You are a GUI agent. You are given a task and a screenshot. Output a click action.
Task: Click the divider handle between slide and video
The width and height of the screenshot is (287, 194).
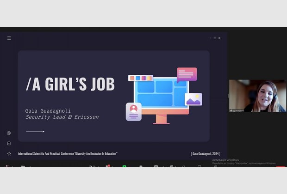[x=227, y=96]
